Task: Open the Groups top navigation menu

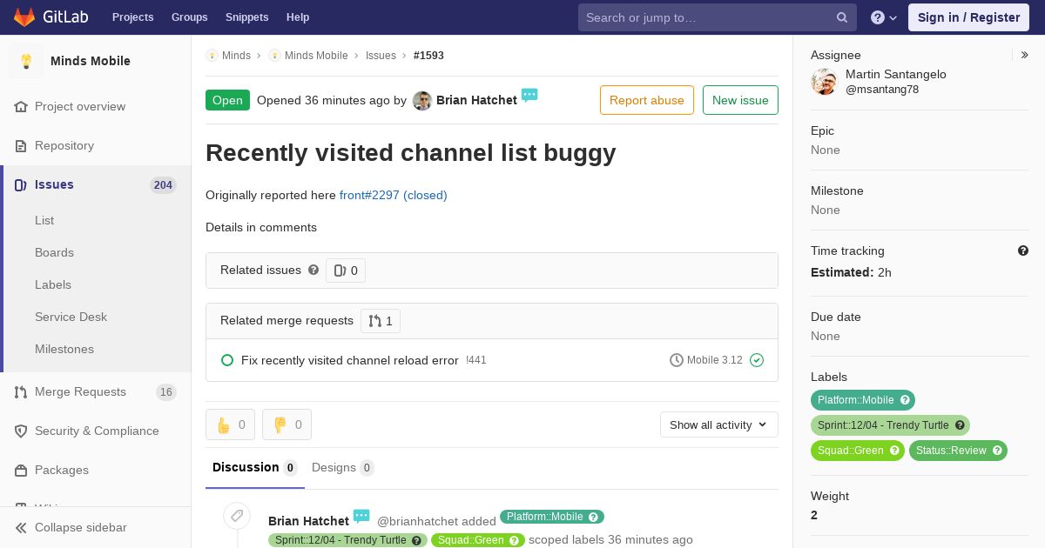Action: pyautogui.click(x=190, y=17)
